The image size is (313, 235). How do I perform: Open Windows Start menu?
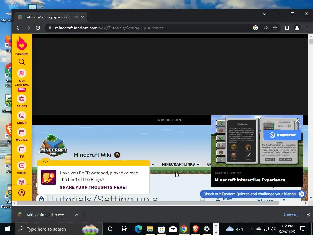(x=7, y=229)
